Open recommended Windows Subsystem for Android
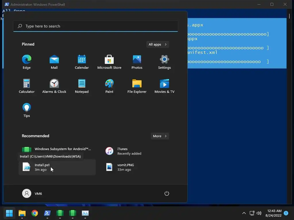The image size is (294, 220). click(x=57, y=149)
